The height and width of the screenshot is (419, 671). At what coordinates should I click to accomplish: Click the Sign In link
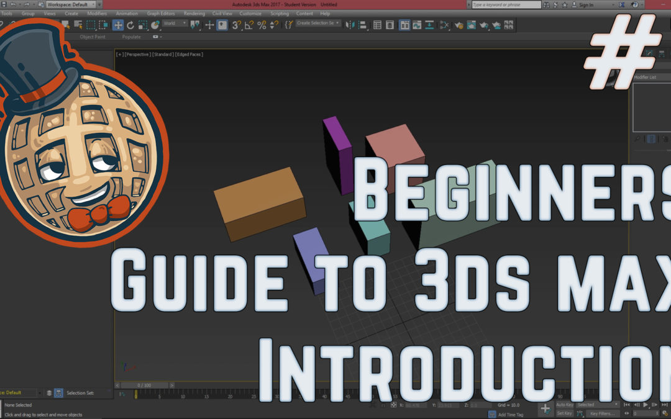[x=587, y=5]
